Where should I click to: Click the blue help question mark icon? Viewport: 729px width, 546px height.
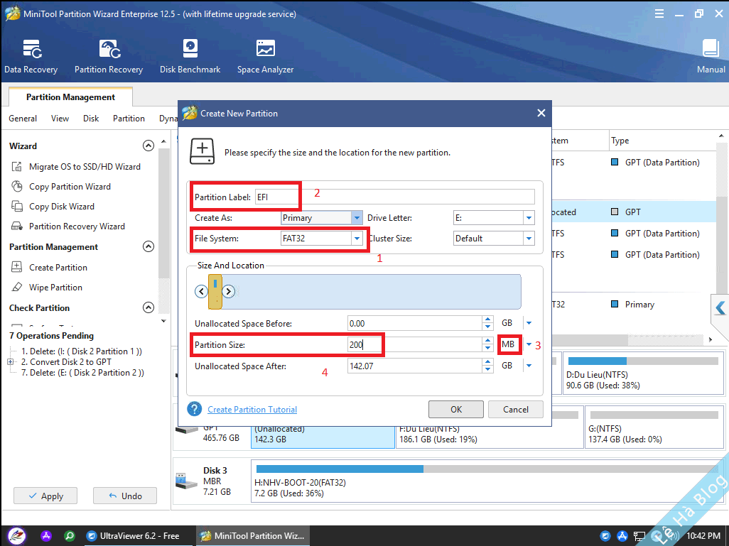pos(195,409)
